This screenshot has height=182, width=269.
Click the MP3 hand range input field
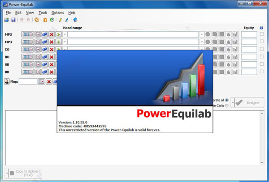point(133,42)
